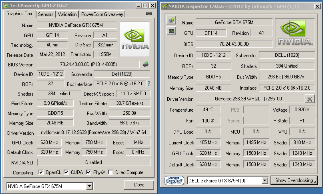Screen dimensions: 323x194
Task: Open the Bus Interface question mark help
Action: [x=149, y=84]
